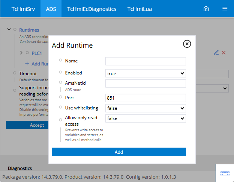Click the Timeout input field
The width and height of the screenshot is (234, 182).
point(212,74)
